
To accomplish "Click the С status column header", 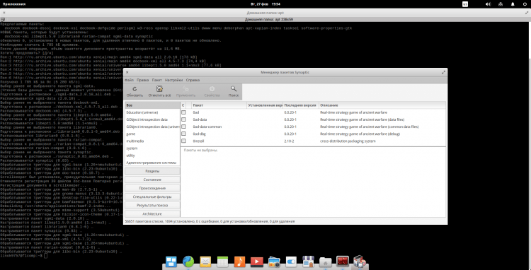I will [183, 105].
